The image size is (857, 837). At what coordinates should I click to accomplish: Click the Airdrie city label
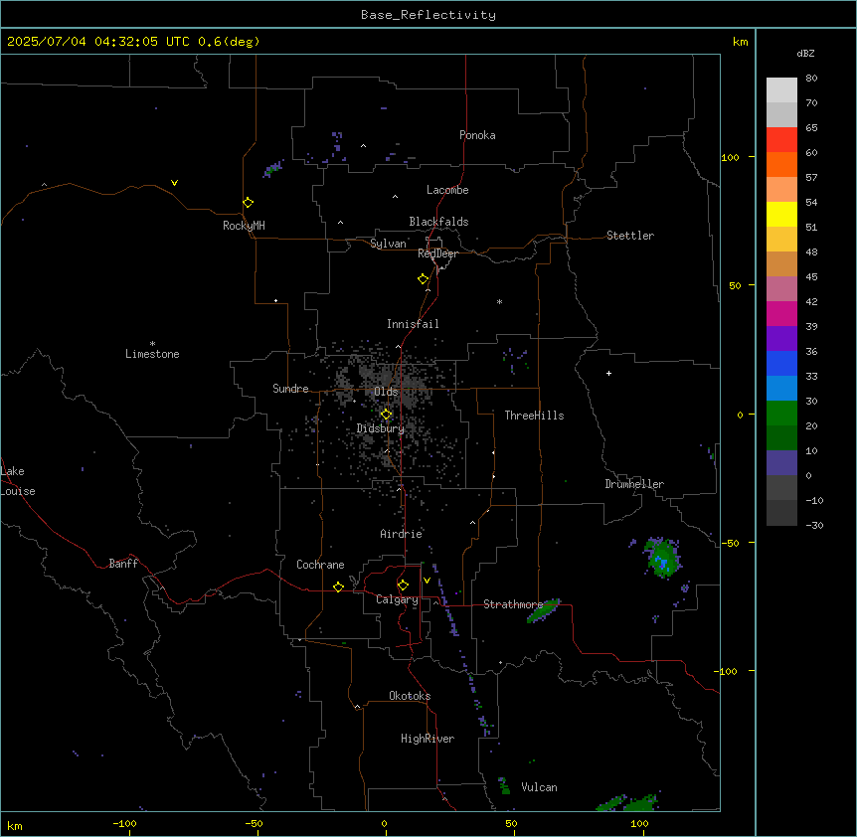402,534
